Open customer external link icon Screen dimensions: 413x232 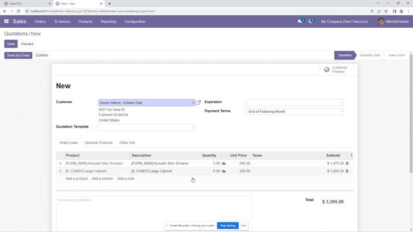(198, 102)
